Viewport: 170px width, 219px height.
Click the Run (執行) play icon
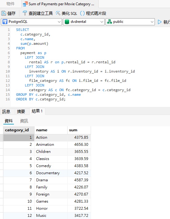(x=160, y=22)
